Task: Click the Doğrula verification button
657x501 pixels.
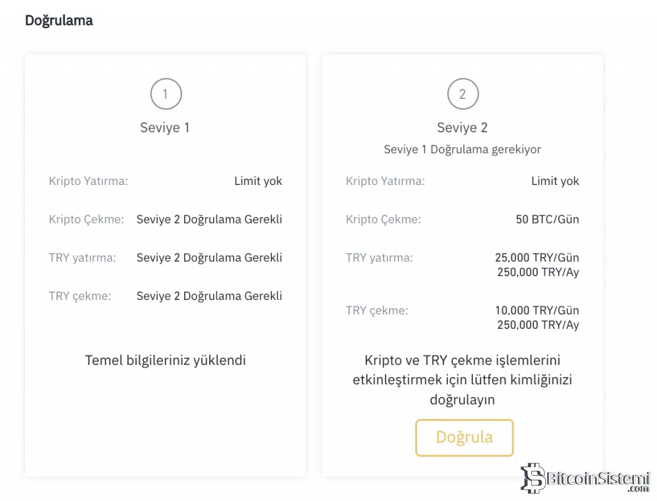Action: click(464, 437)
